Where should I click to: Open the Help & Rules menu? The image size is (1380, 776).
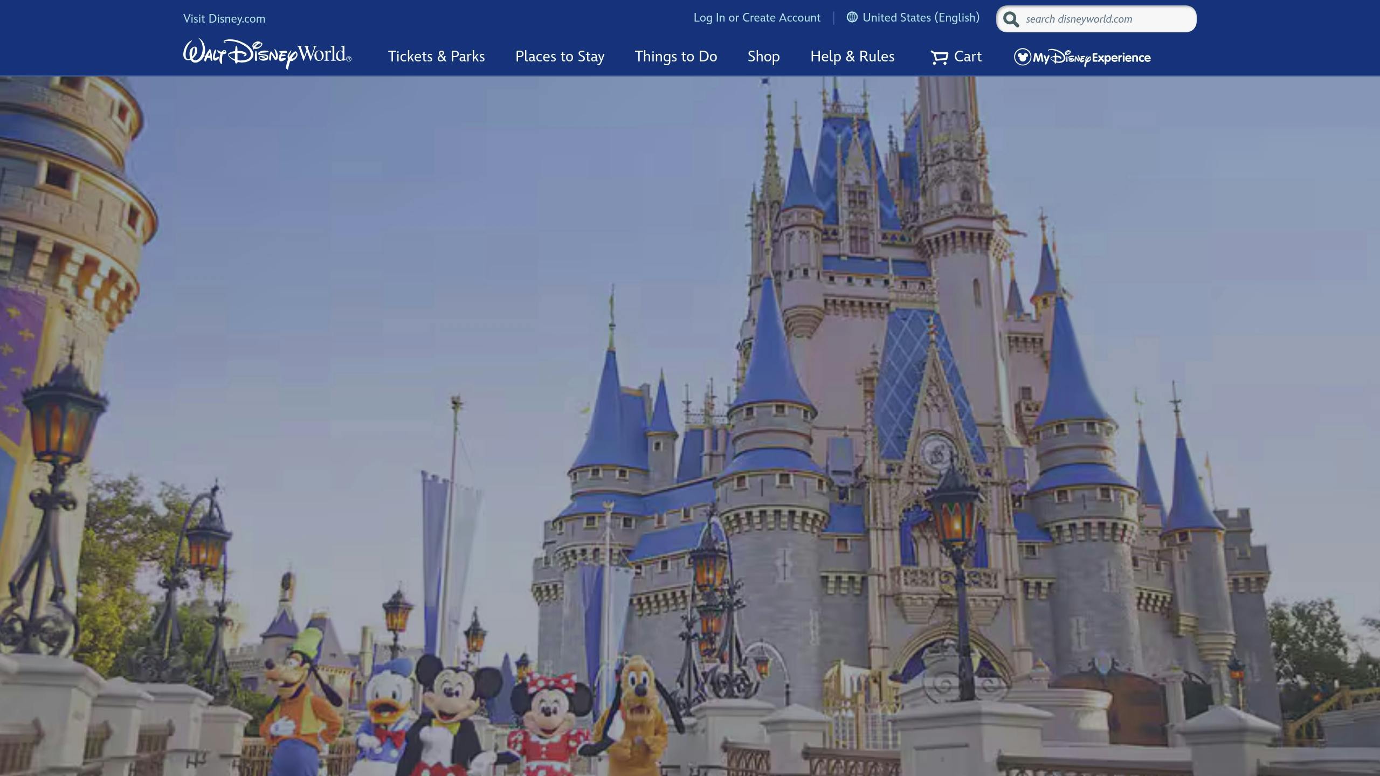pos(852,57)
